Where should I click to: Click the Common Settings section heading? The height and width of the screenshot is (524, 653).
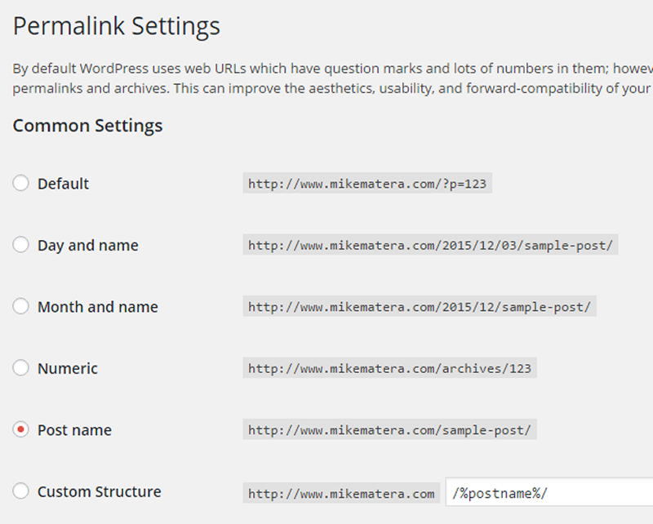click(x=87, y=126)
